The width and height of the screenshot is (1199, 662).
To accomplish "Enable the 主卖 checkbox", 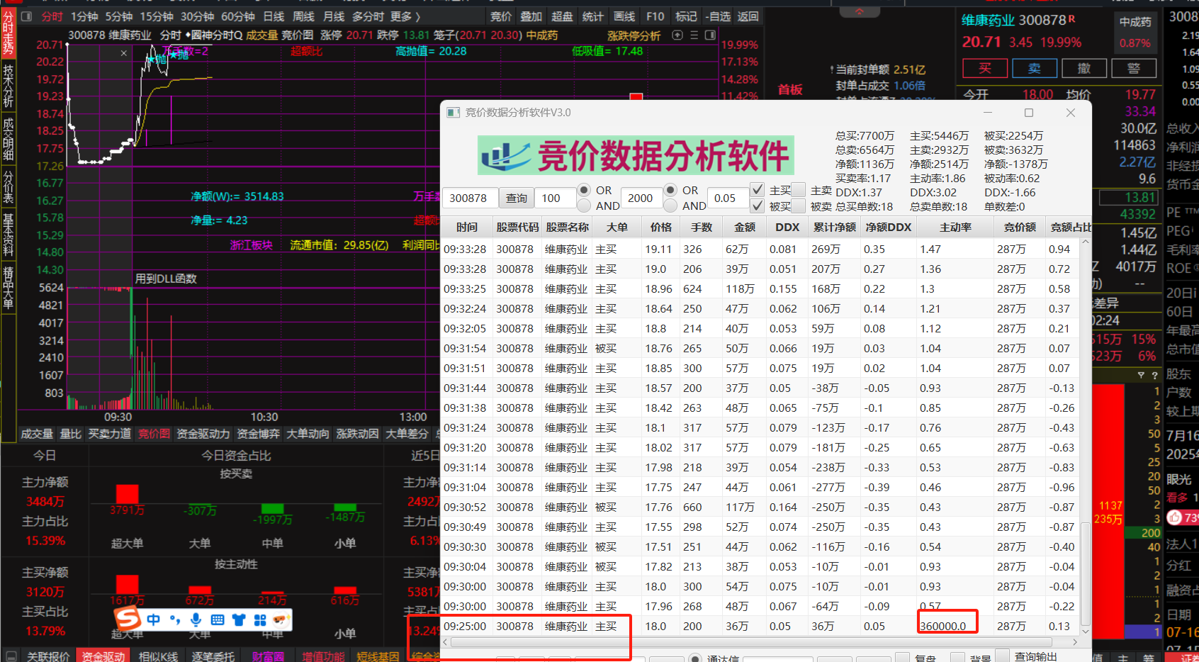I will pyautogui.click(x=799, y=190).
